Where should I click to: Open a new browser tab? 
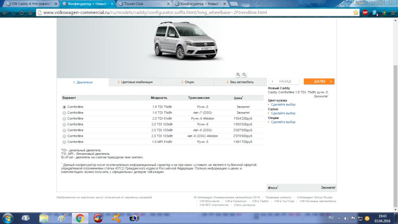click(x=234, y=4)
